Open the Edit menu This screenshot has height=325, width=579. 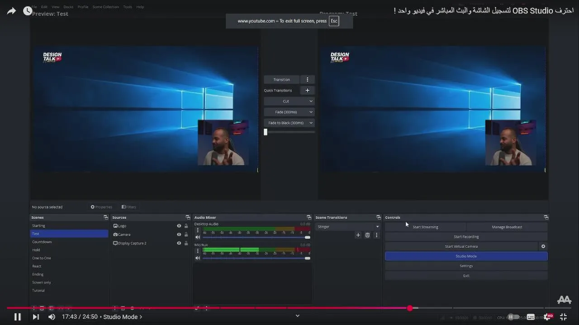click(44, 7)
